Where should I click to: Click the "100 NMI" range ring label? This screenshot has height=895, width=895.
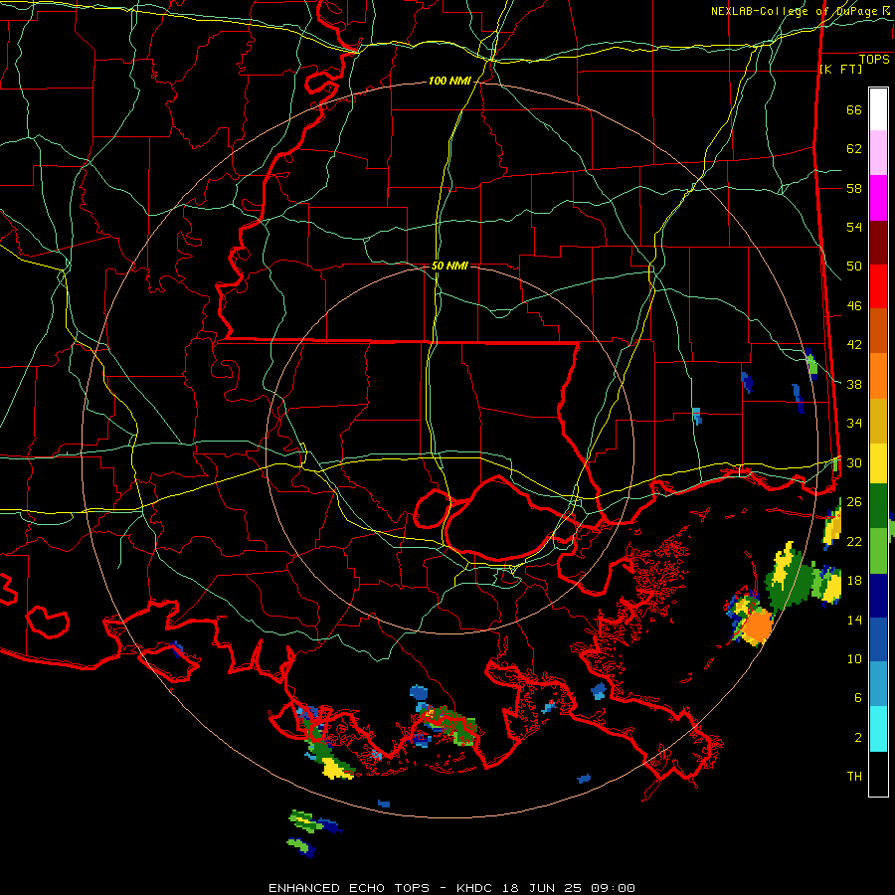449,82
